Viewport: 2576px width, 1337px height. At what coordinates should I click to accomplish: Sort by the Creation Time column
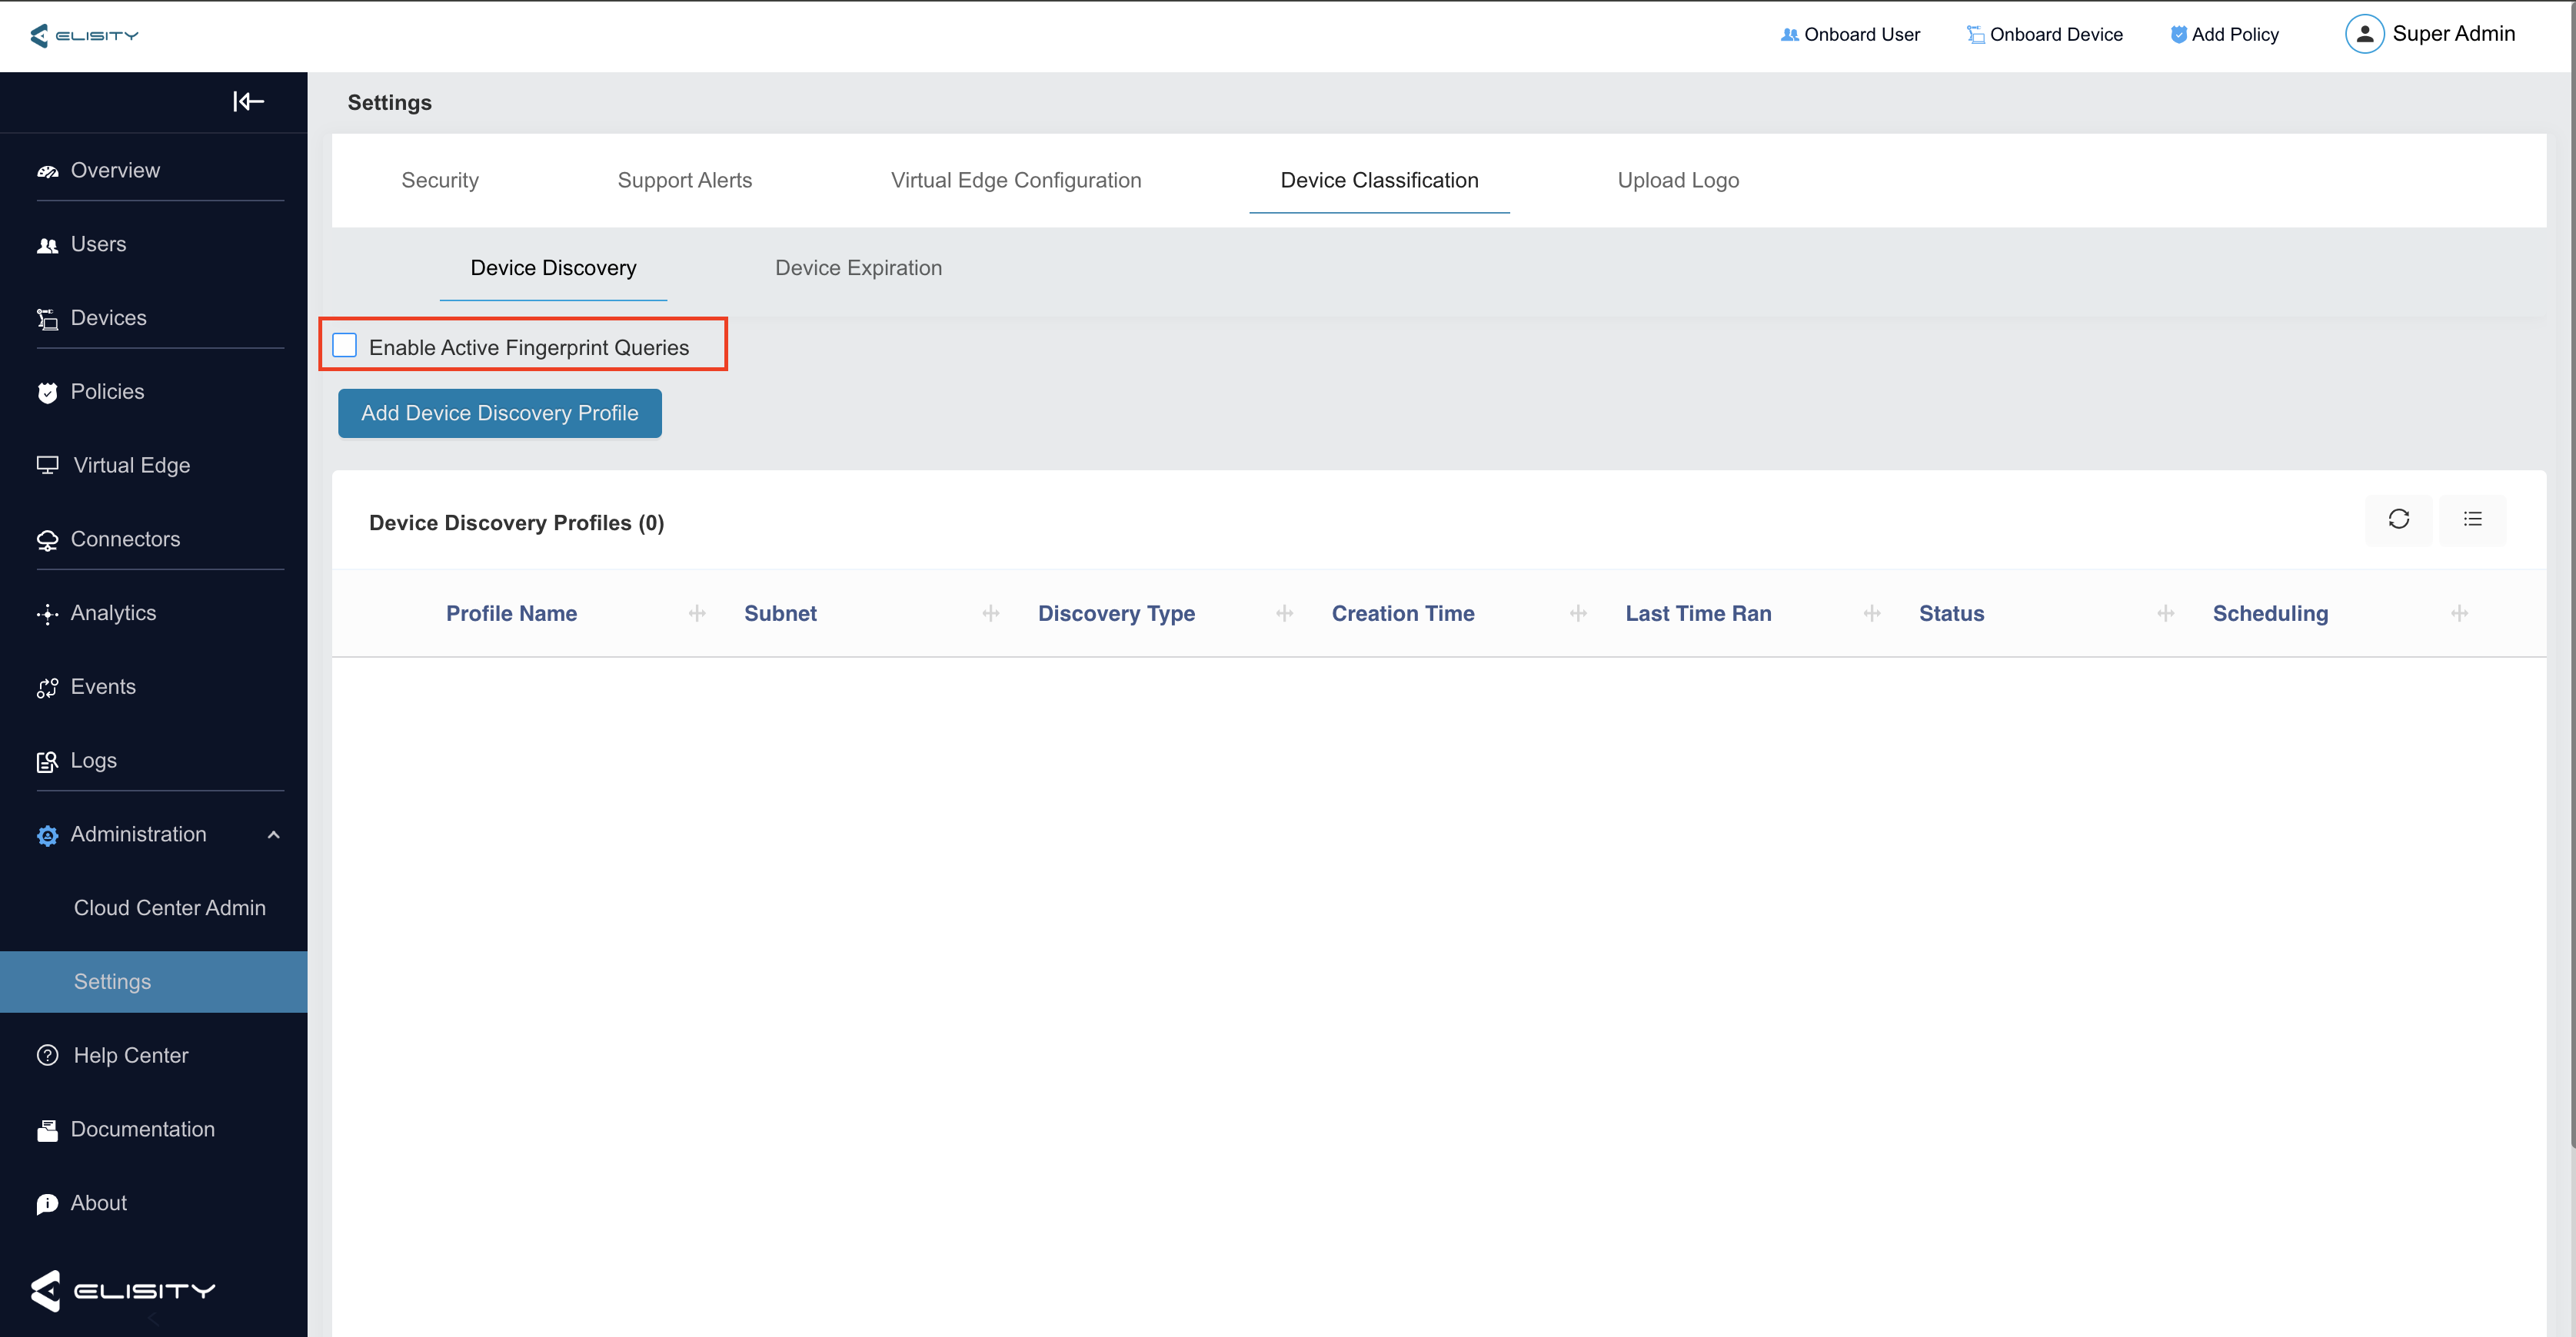1403,613
